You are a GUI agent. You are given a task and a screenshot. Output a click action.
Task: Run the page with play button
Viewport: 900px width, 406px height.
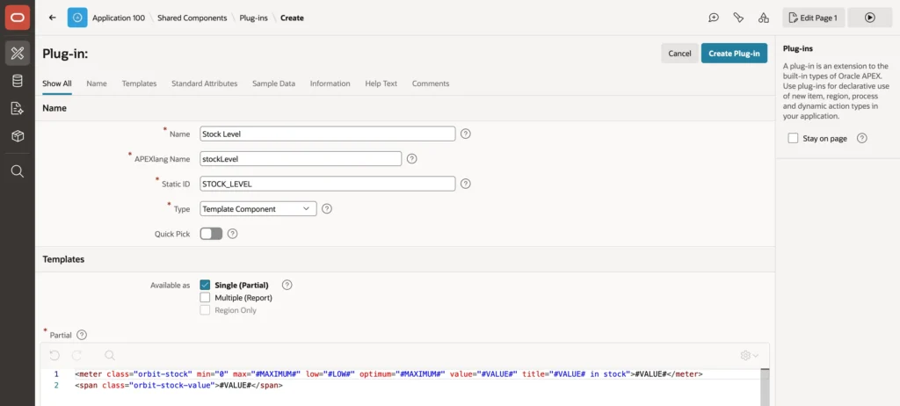[x=869, y=18]
